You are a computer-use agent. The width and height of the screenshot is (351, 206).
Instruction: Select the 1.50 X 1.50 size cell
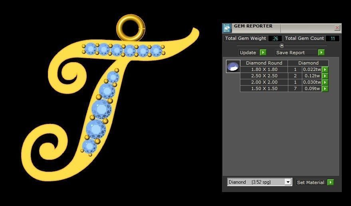264,89
